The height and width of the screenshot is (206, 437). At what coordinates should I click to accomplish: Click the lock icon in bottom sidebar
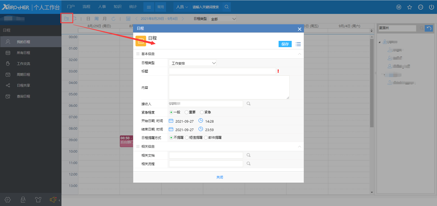tap(23, 200)
